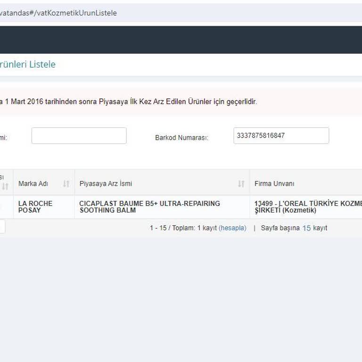This screenshot has width=362, height=362.
Task: Focus the empty text field left of Barkod
Action: click(x=79, y=136)
